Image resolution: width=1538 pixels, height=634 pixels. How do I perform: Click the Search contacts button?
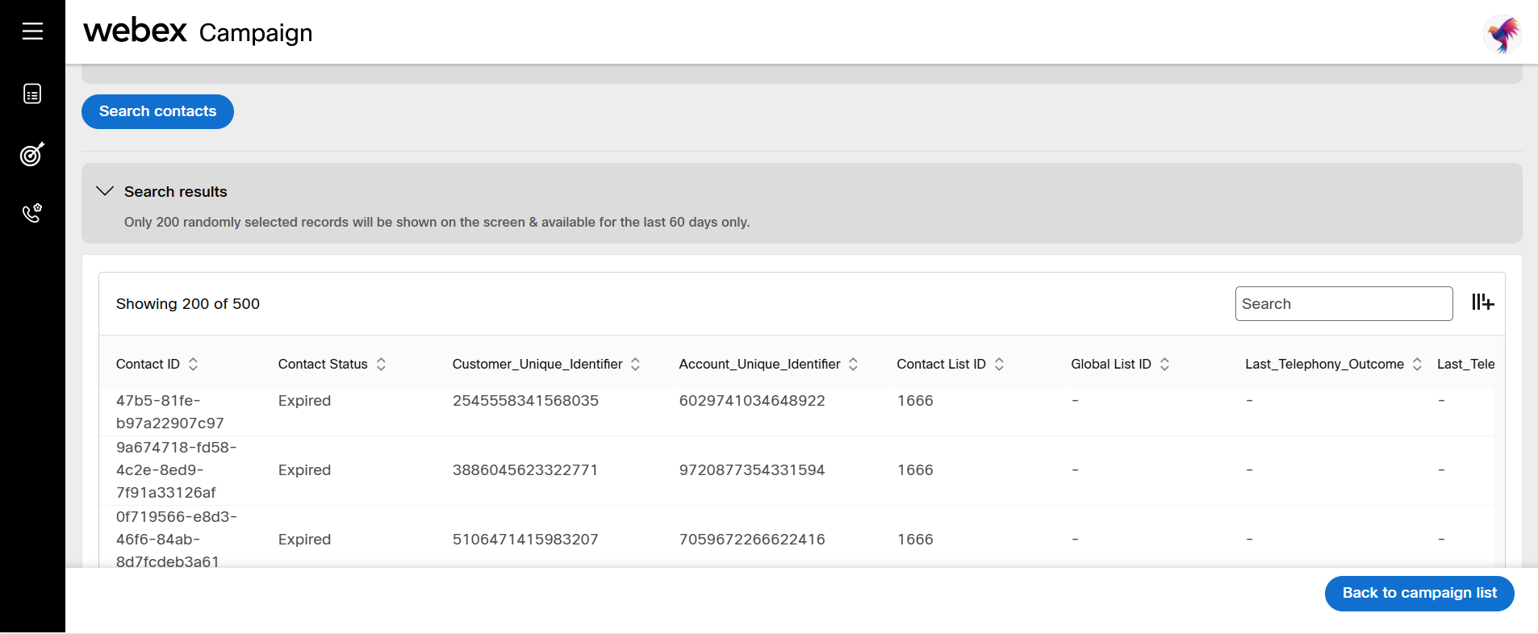pos(157,111)
